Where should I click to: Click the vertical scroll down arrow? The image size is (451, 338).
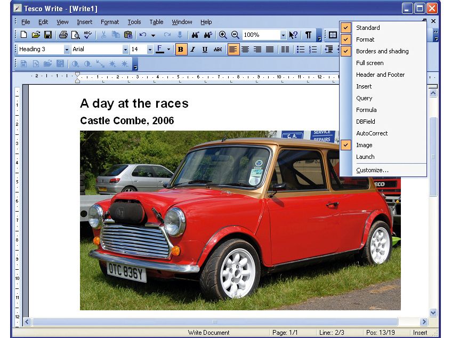click(433, 312)
